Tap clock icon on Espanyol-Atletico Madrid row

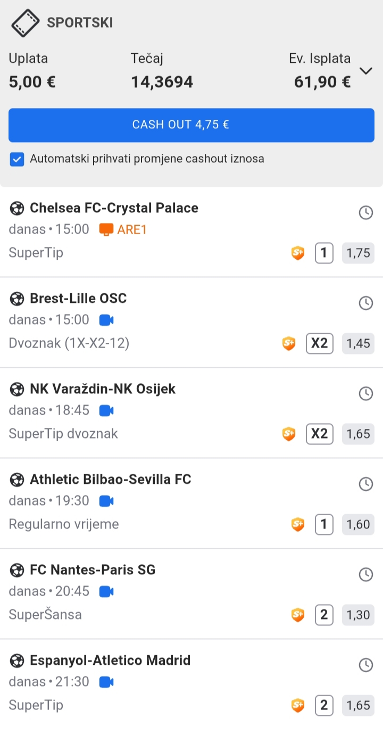click(x=366, y=665)
